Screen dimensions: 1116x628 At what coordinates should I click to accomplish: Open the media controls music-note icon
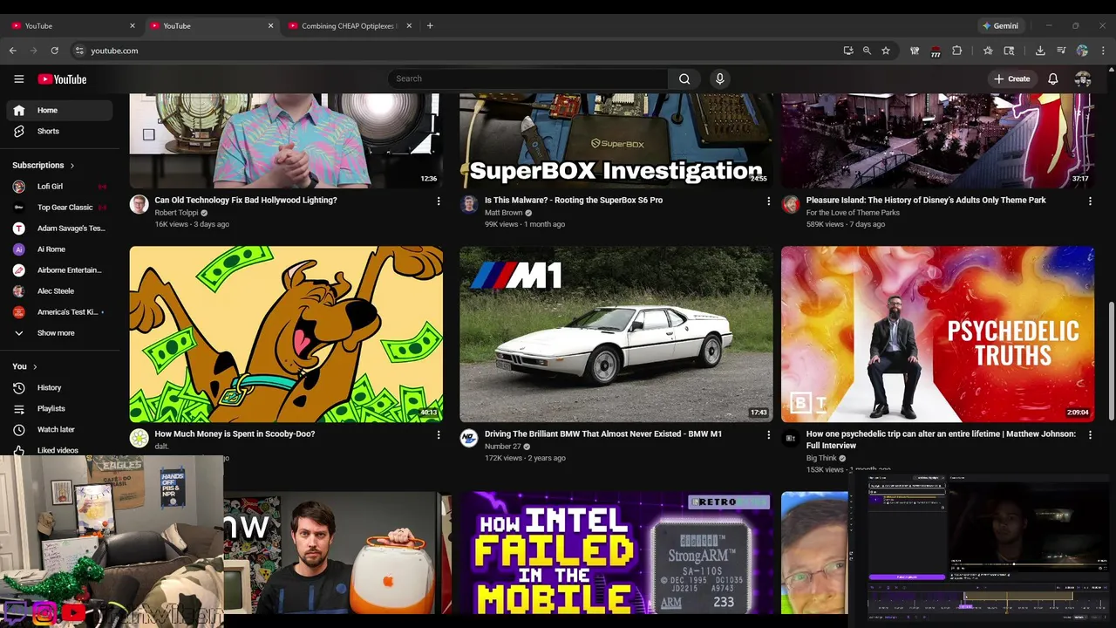point(1061,51)
